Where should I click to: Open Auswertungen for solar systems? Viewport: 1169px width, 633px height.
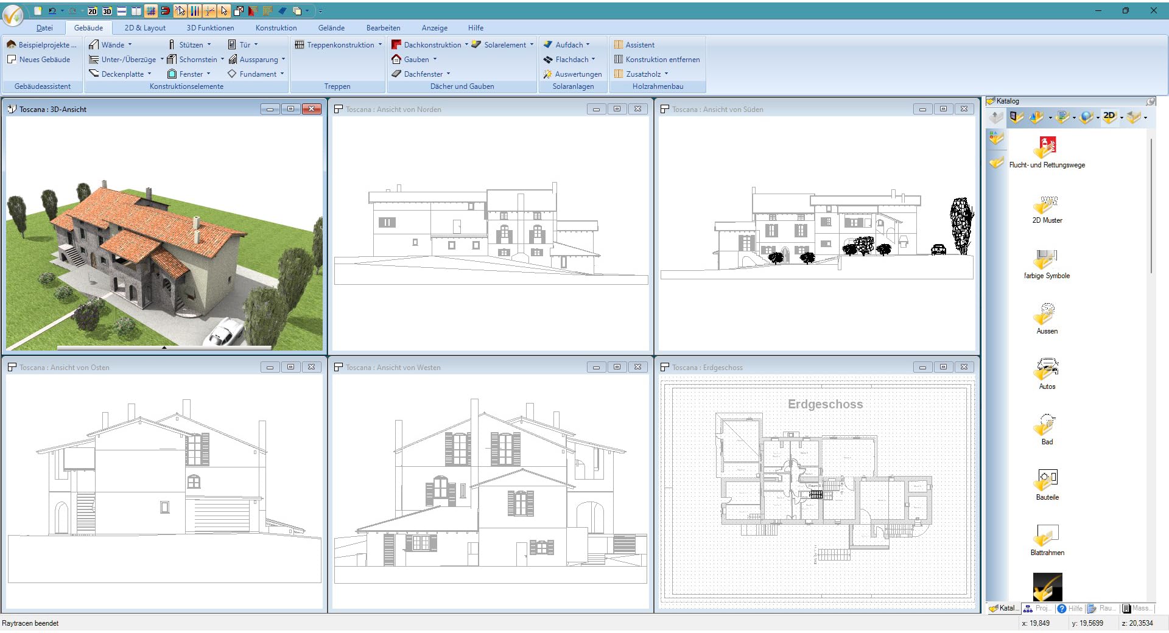[572, 74]
